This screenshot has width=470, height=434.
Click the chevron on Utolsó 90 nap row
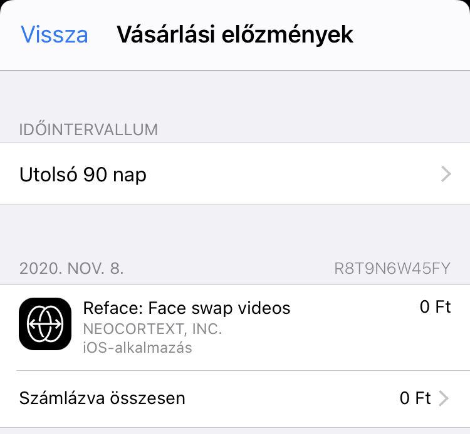446,174
